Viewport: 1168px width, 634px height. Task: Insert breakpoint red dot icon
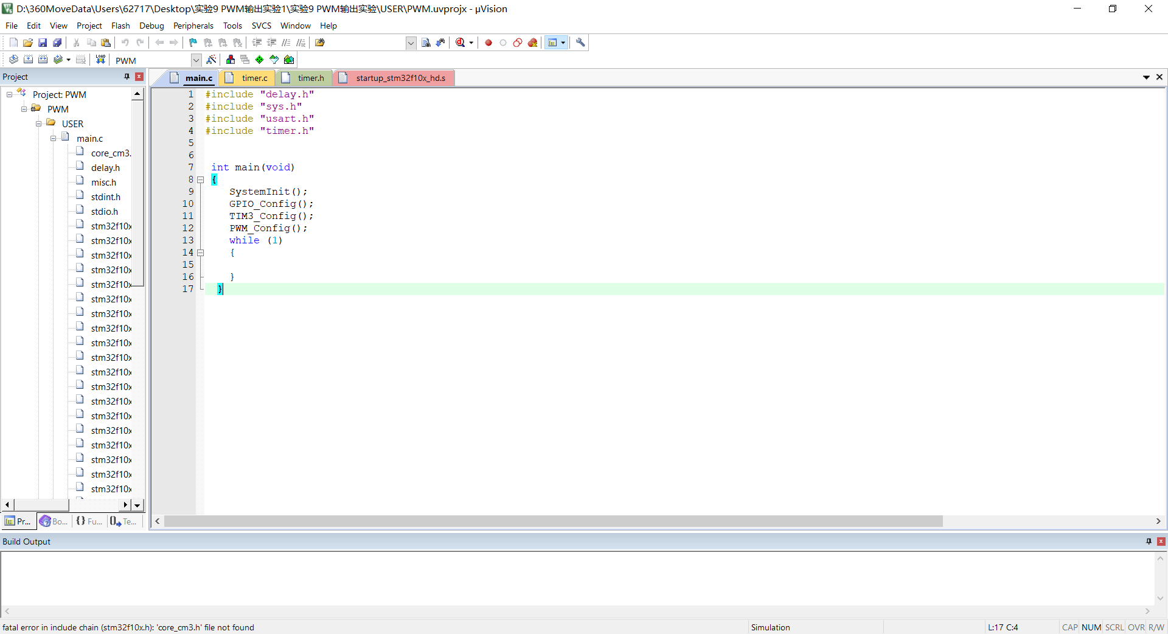click(x=488, y=43)
